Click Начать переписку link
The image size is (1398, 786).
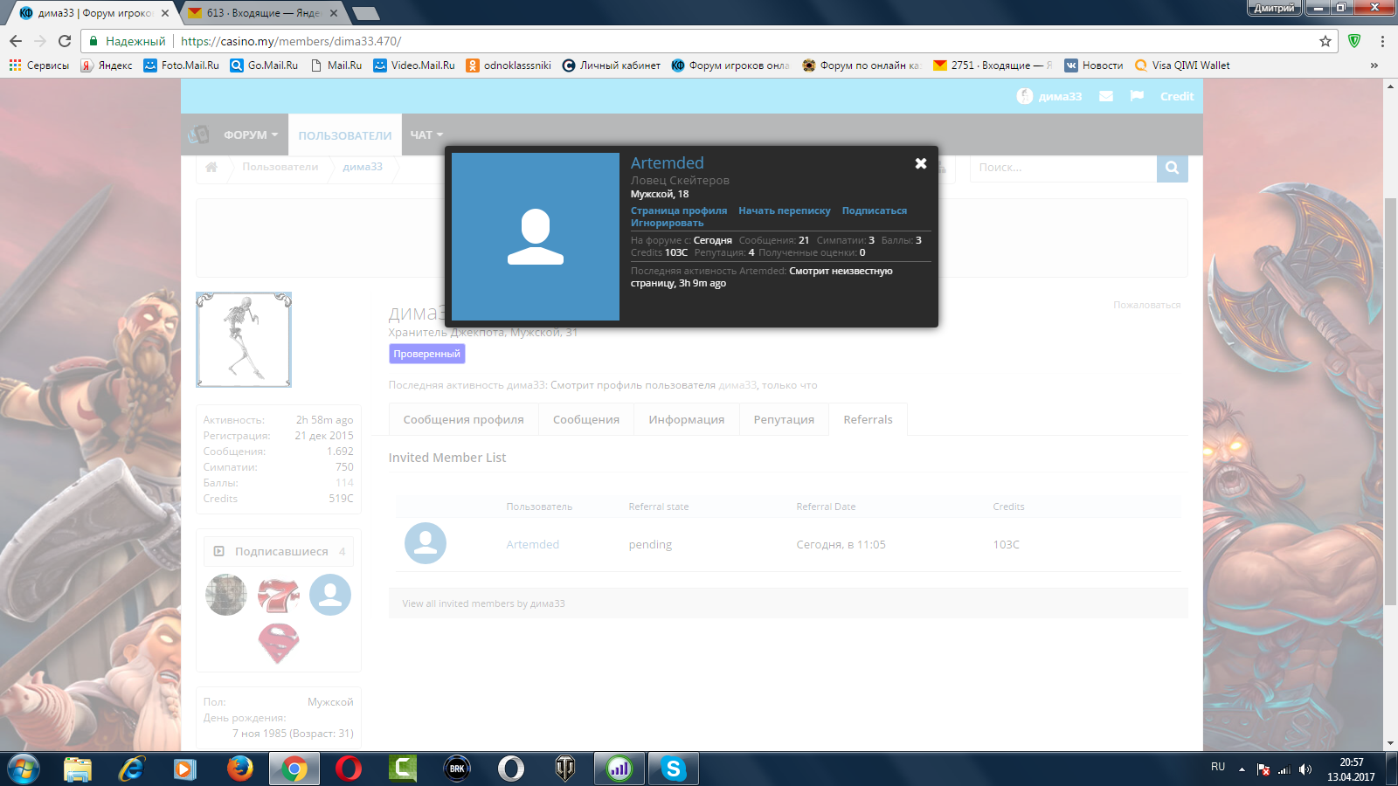(x=784, y=210)
